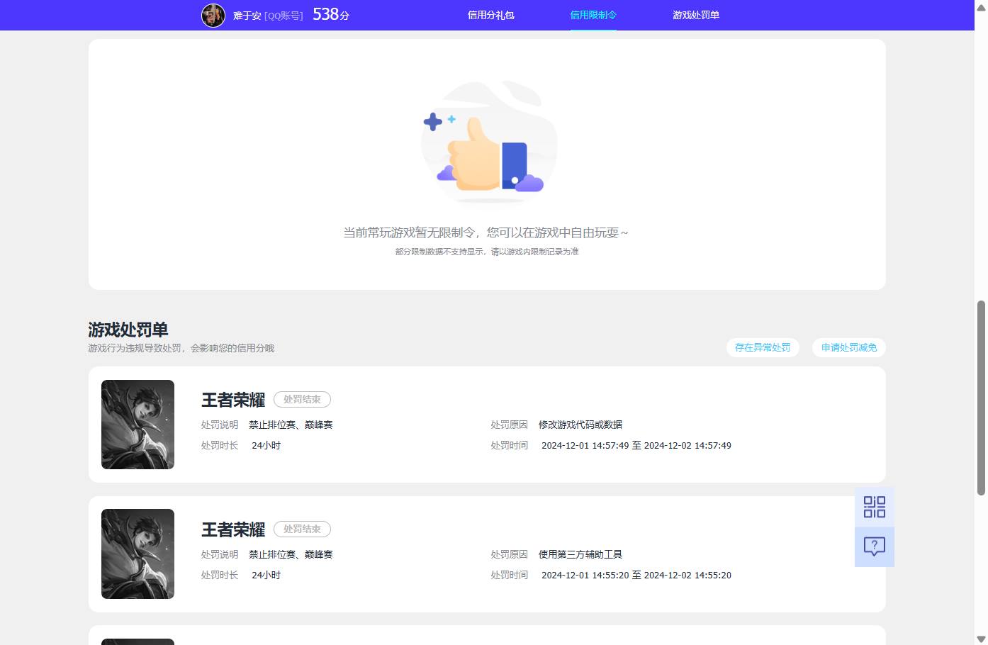Viewport: 988px width, 645px height.
Task: Click 禁止排位赛、巅峰赛 on 使用第三方辅助工具 card
Action: point(291,554)
